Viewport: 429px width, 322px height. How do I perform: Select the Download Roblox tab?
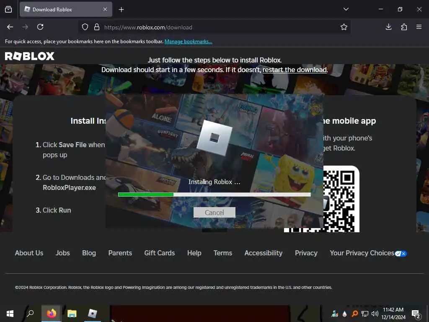click(x=66, y=9)
